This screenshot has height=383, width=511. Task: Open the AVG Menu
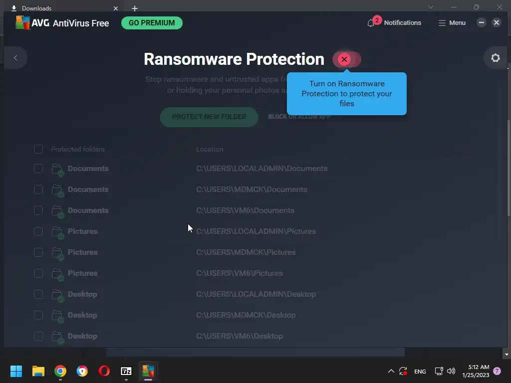tap(452, 23)
